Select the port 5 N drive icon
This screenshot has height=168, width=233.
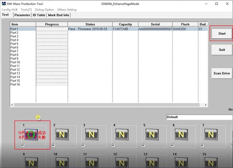152,135
